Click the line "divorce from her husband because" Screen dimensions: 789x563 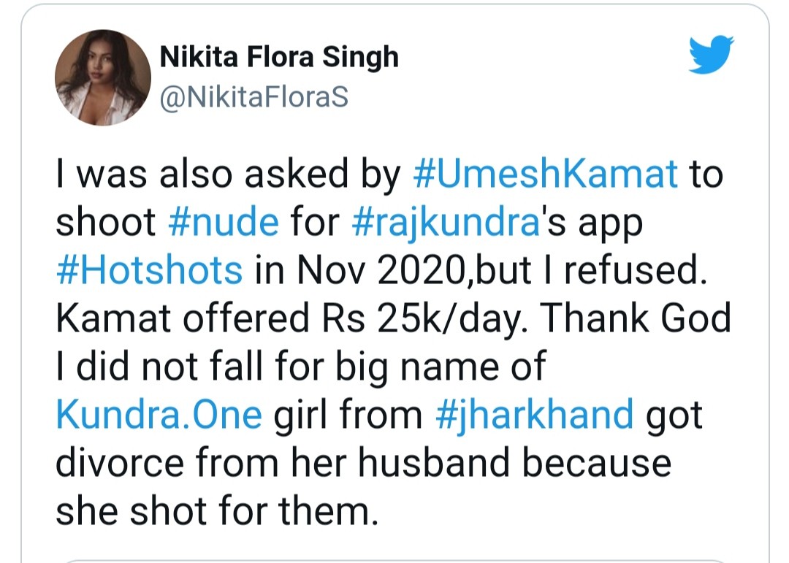(x=363, y=463)
